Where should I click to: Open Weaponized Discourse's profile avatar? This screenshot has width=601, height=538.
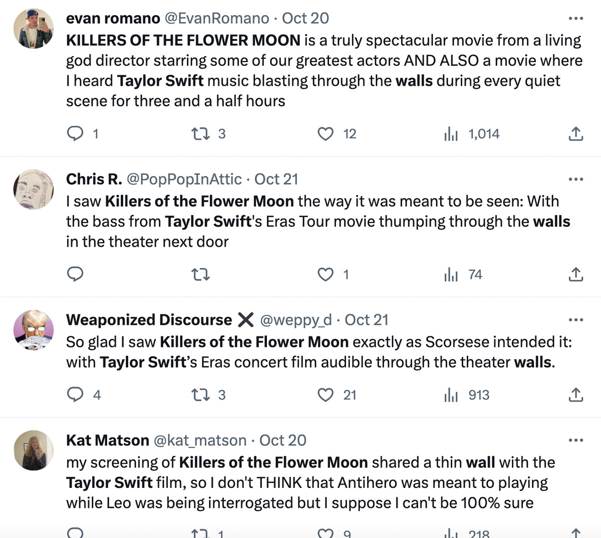tap(33, 330)
